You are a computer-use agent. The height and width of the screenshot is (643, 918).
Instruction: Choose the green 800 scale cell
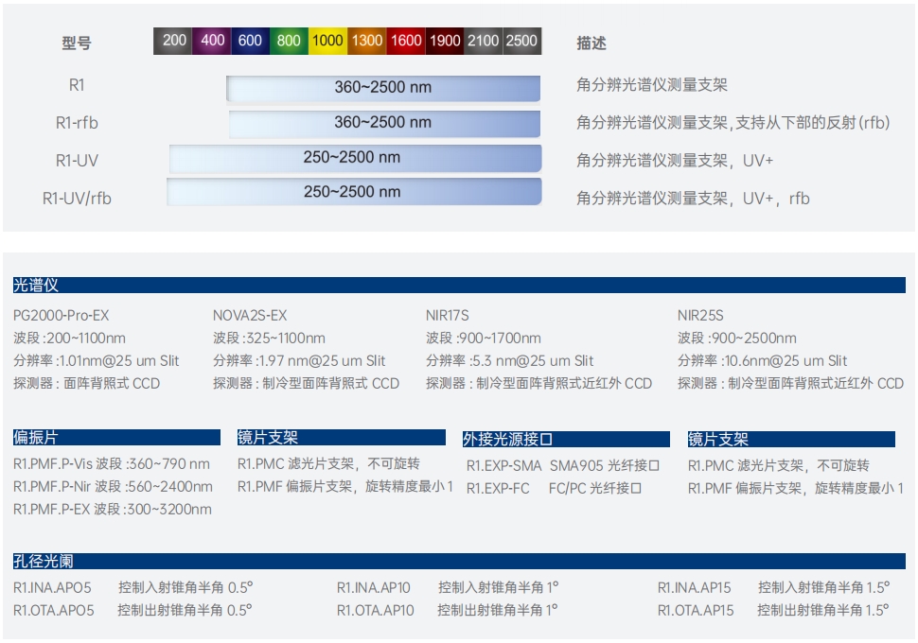click(289, 41)
